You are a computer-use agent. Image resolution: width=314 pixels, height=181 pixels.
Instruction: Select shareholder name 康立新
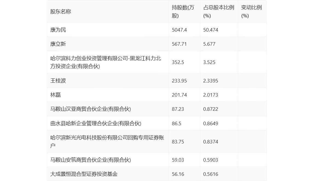click(x=58, y=44)
